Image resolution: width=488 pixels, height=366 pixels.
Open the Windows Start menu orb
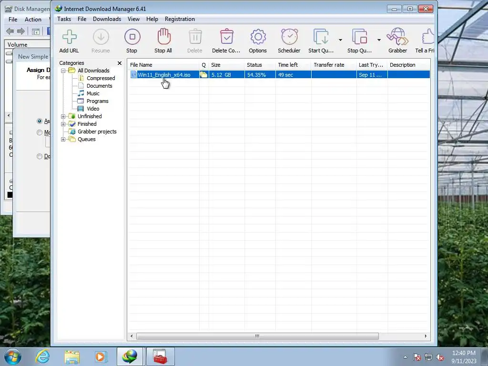click(x=13, y=356)
